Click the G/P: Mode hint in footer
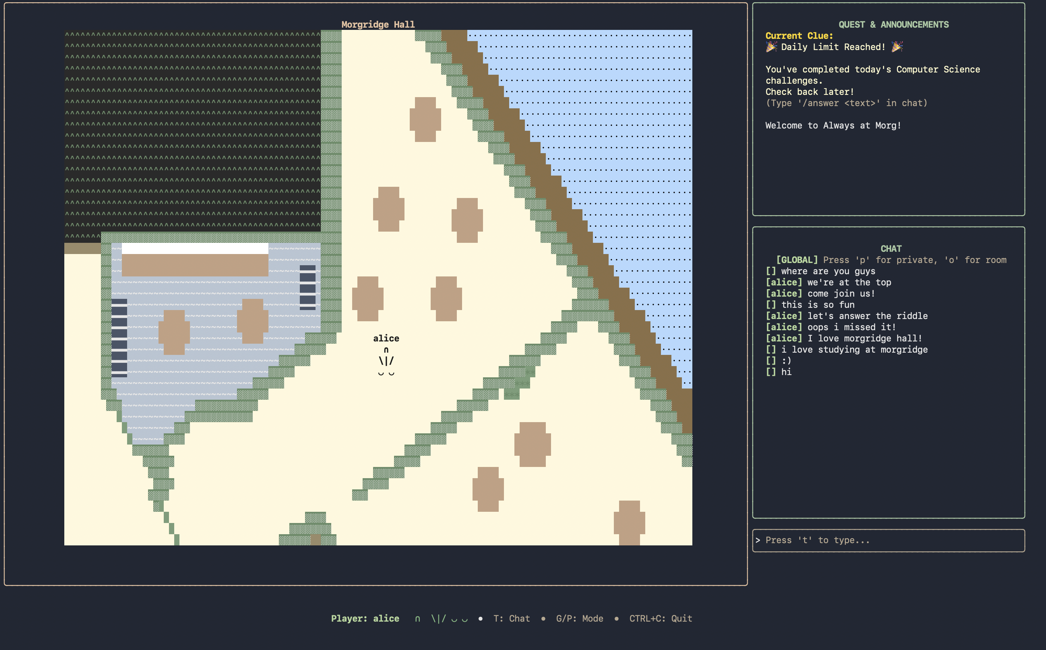The width and height of the screenshot is (1046, 650). coord(579,619)
